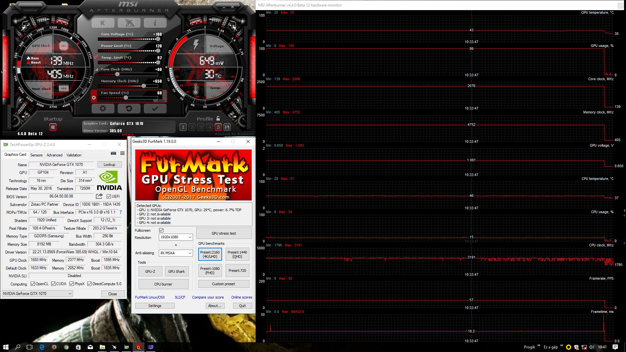Switch to GPU-Z Advanced tab

[54, 155]
